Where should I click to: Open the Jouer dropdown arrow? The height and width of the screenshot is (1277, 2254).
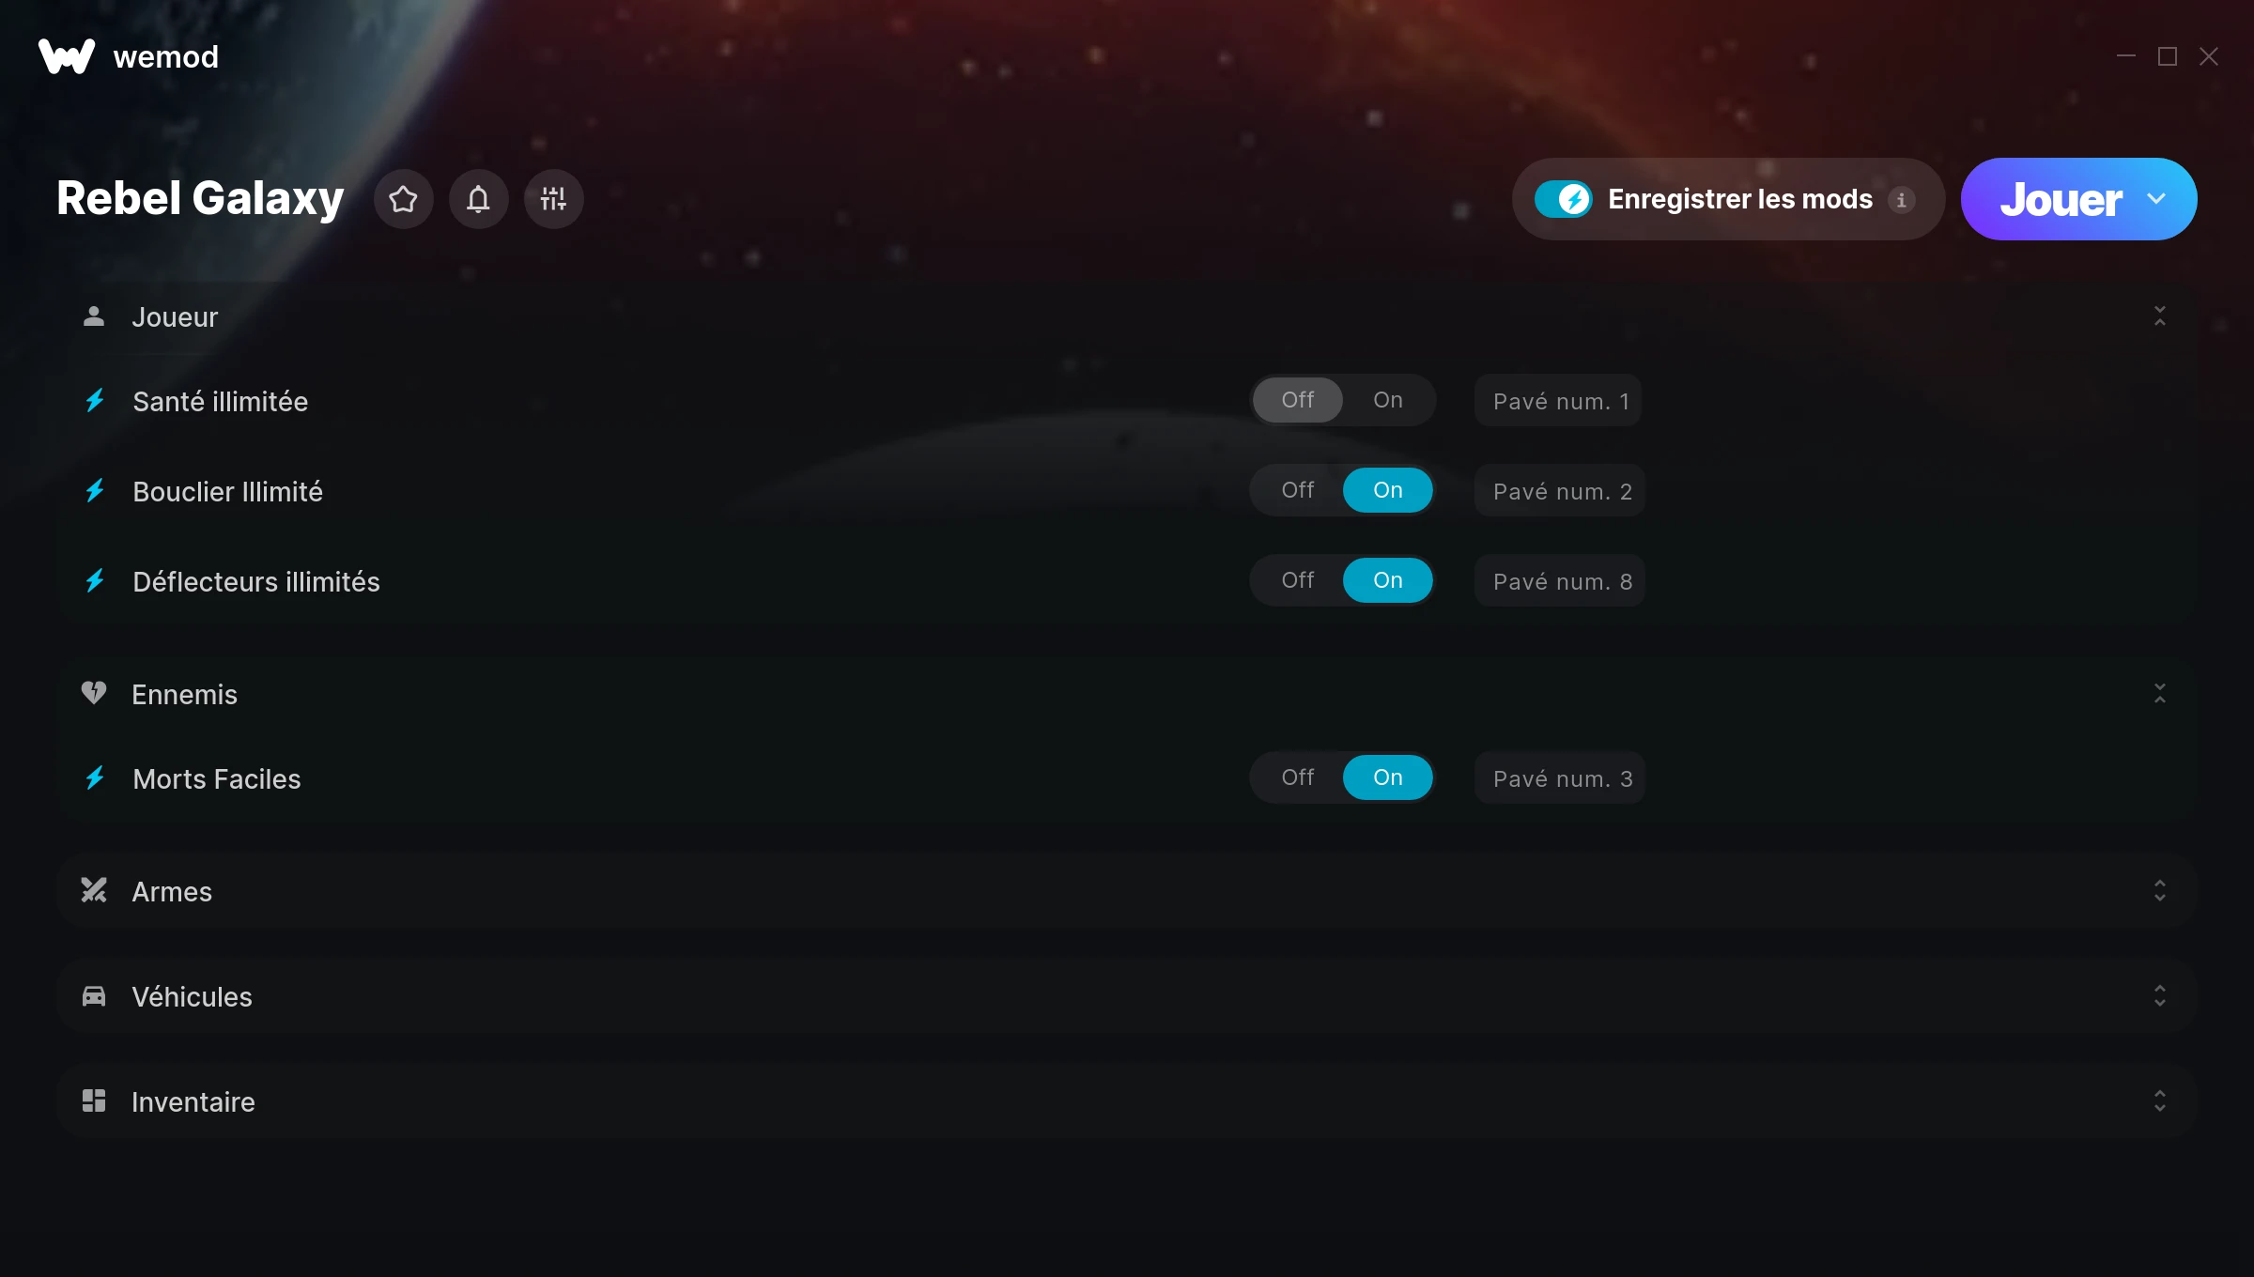(x=2156, y=199)
